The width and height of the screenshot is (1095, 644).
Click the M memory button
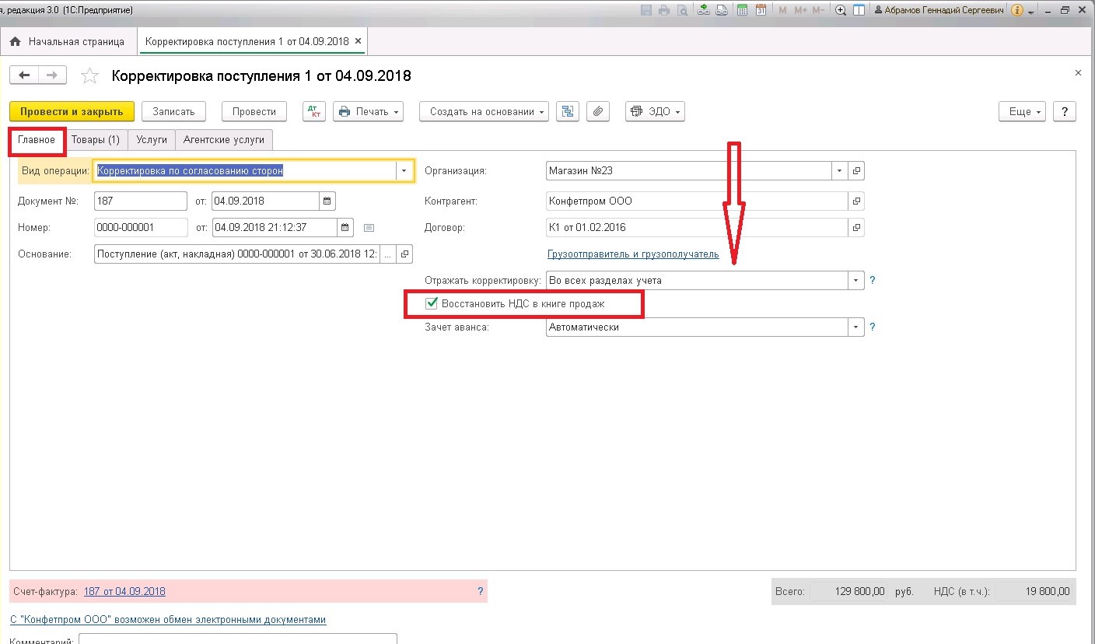[x=782, y=11]
